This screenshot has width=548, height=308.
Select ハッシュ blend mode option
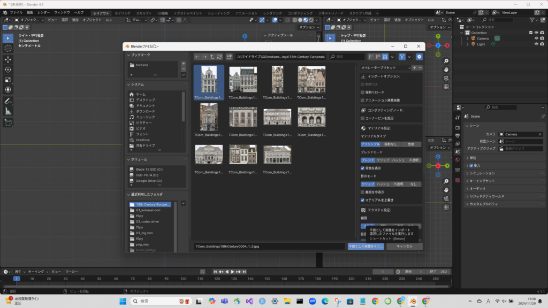point(398,160)
